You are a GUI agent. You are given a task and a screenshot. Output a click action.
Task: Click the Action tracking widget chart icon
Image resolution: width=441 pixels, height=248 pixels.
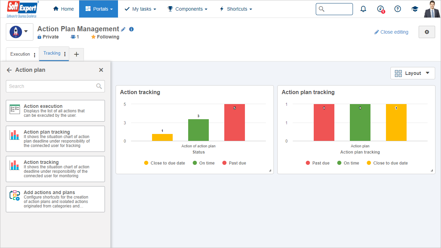(x=15, y=165)
